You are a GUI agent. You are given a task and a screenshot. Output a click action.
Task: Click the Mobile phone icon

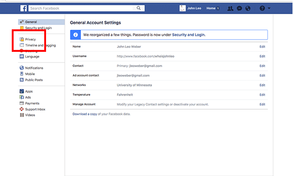[x=22, y=74]
